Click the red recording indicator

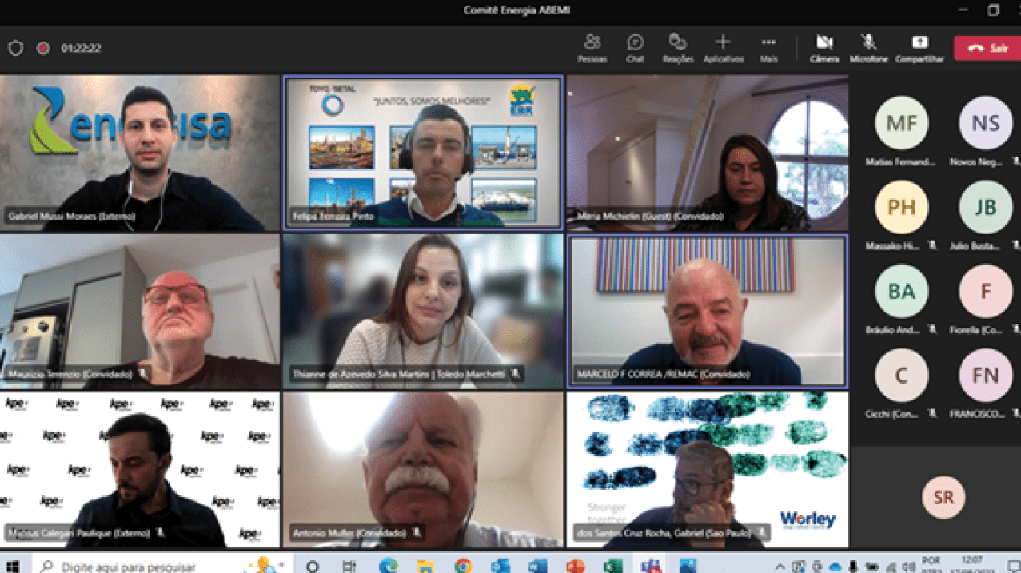coord(43,48)
